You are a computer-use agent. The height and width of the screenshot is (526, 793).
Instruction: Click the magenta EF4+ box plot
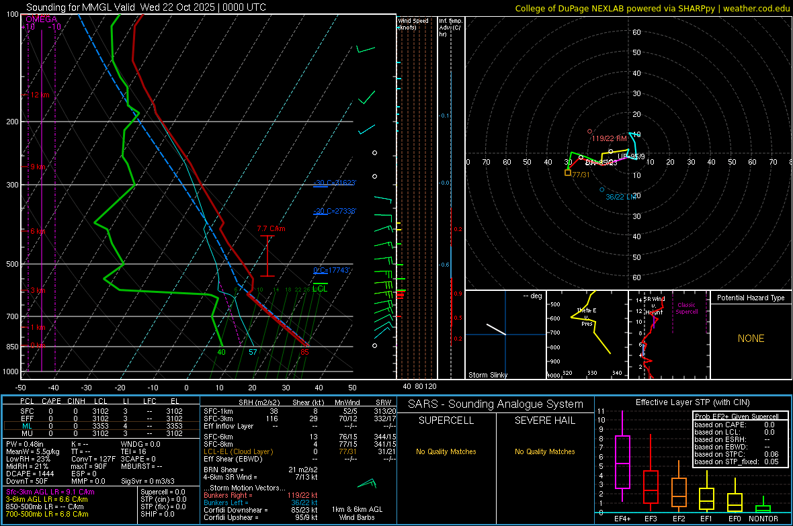[622, 462]
